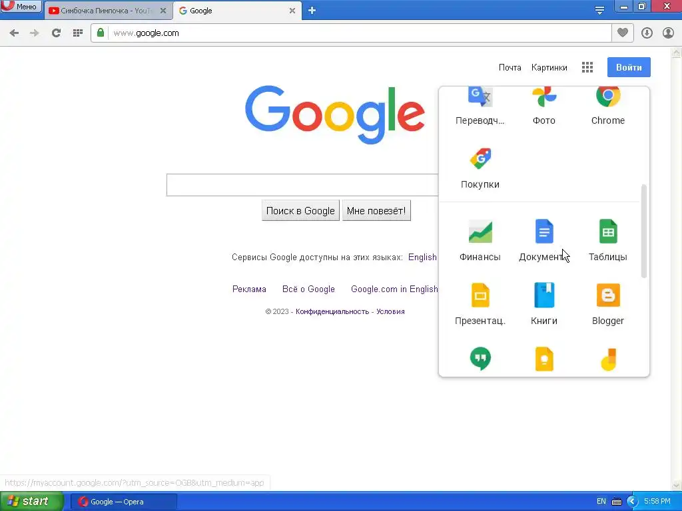Click the Войти sign-in button
Image resolution: width=682 pixels, height=511 pixels.
(629, 67)
